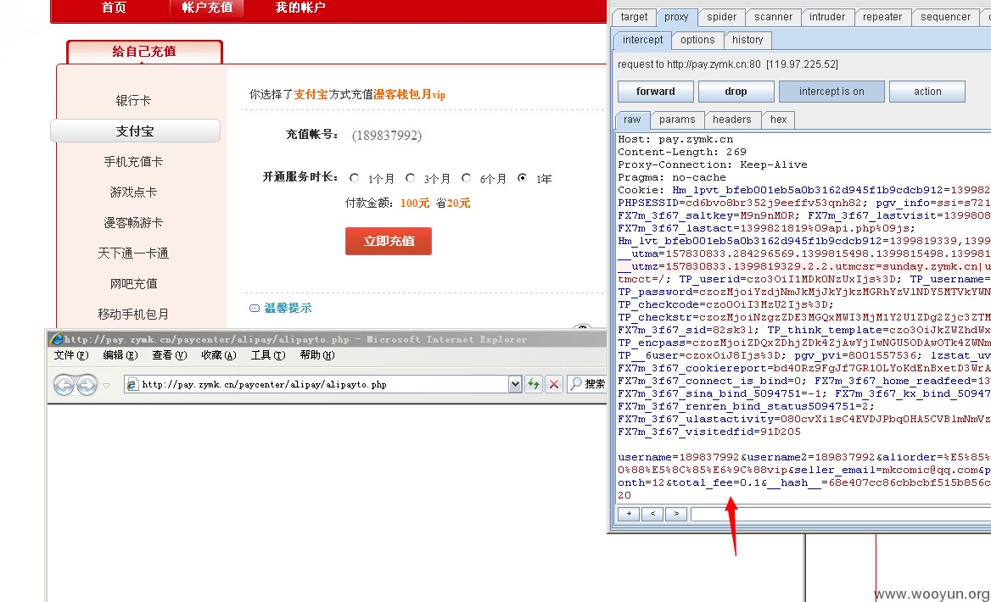This screenshot has width=991, height=602.
Task: Select the 3个月 duration radio button
Action: coord(410,178)
